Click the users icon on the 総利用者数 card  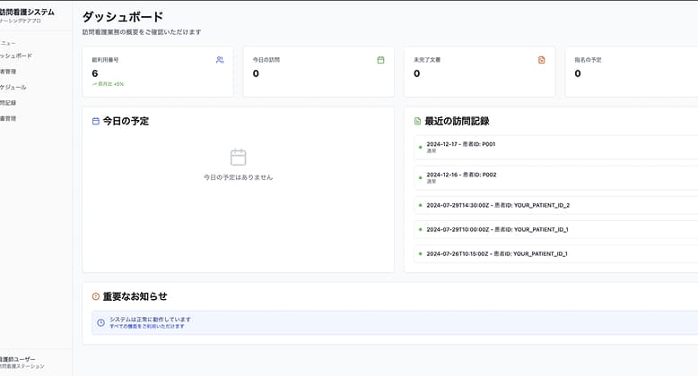[220, 60]
